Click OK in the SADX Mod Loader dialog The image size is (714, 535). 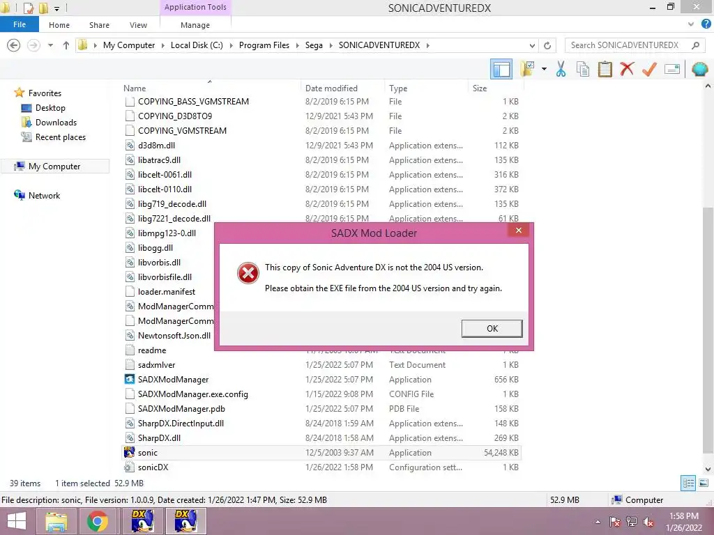click(x=492, y=329)
